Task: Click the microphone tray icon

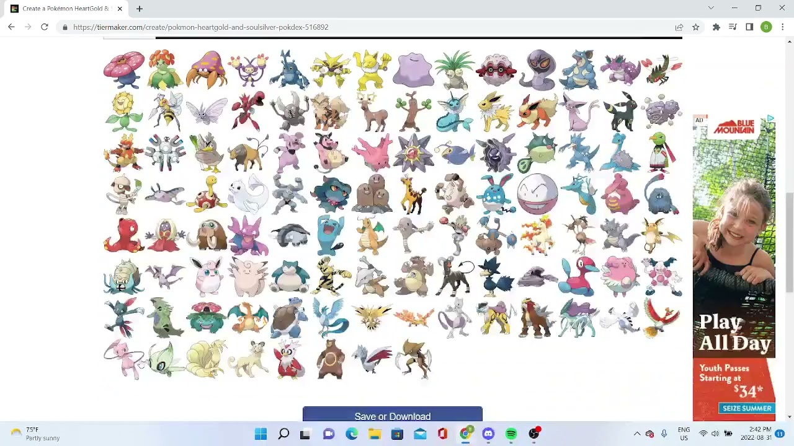Action: [x=664, y=434]
